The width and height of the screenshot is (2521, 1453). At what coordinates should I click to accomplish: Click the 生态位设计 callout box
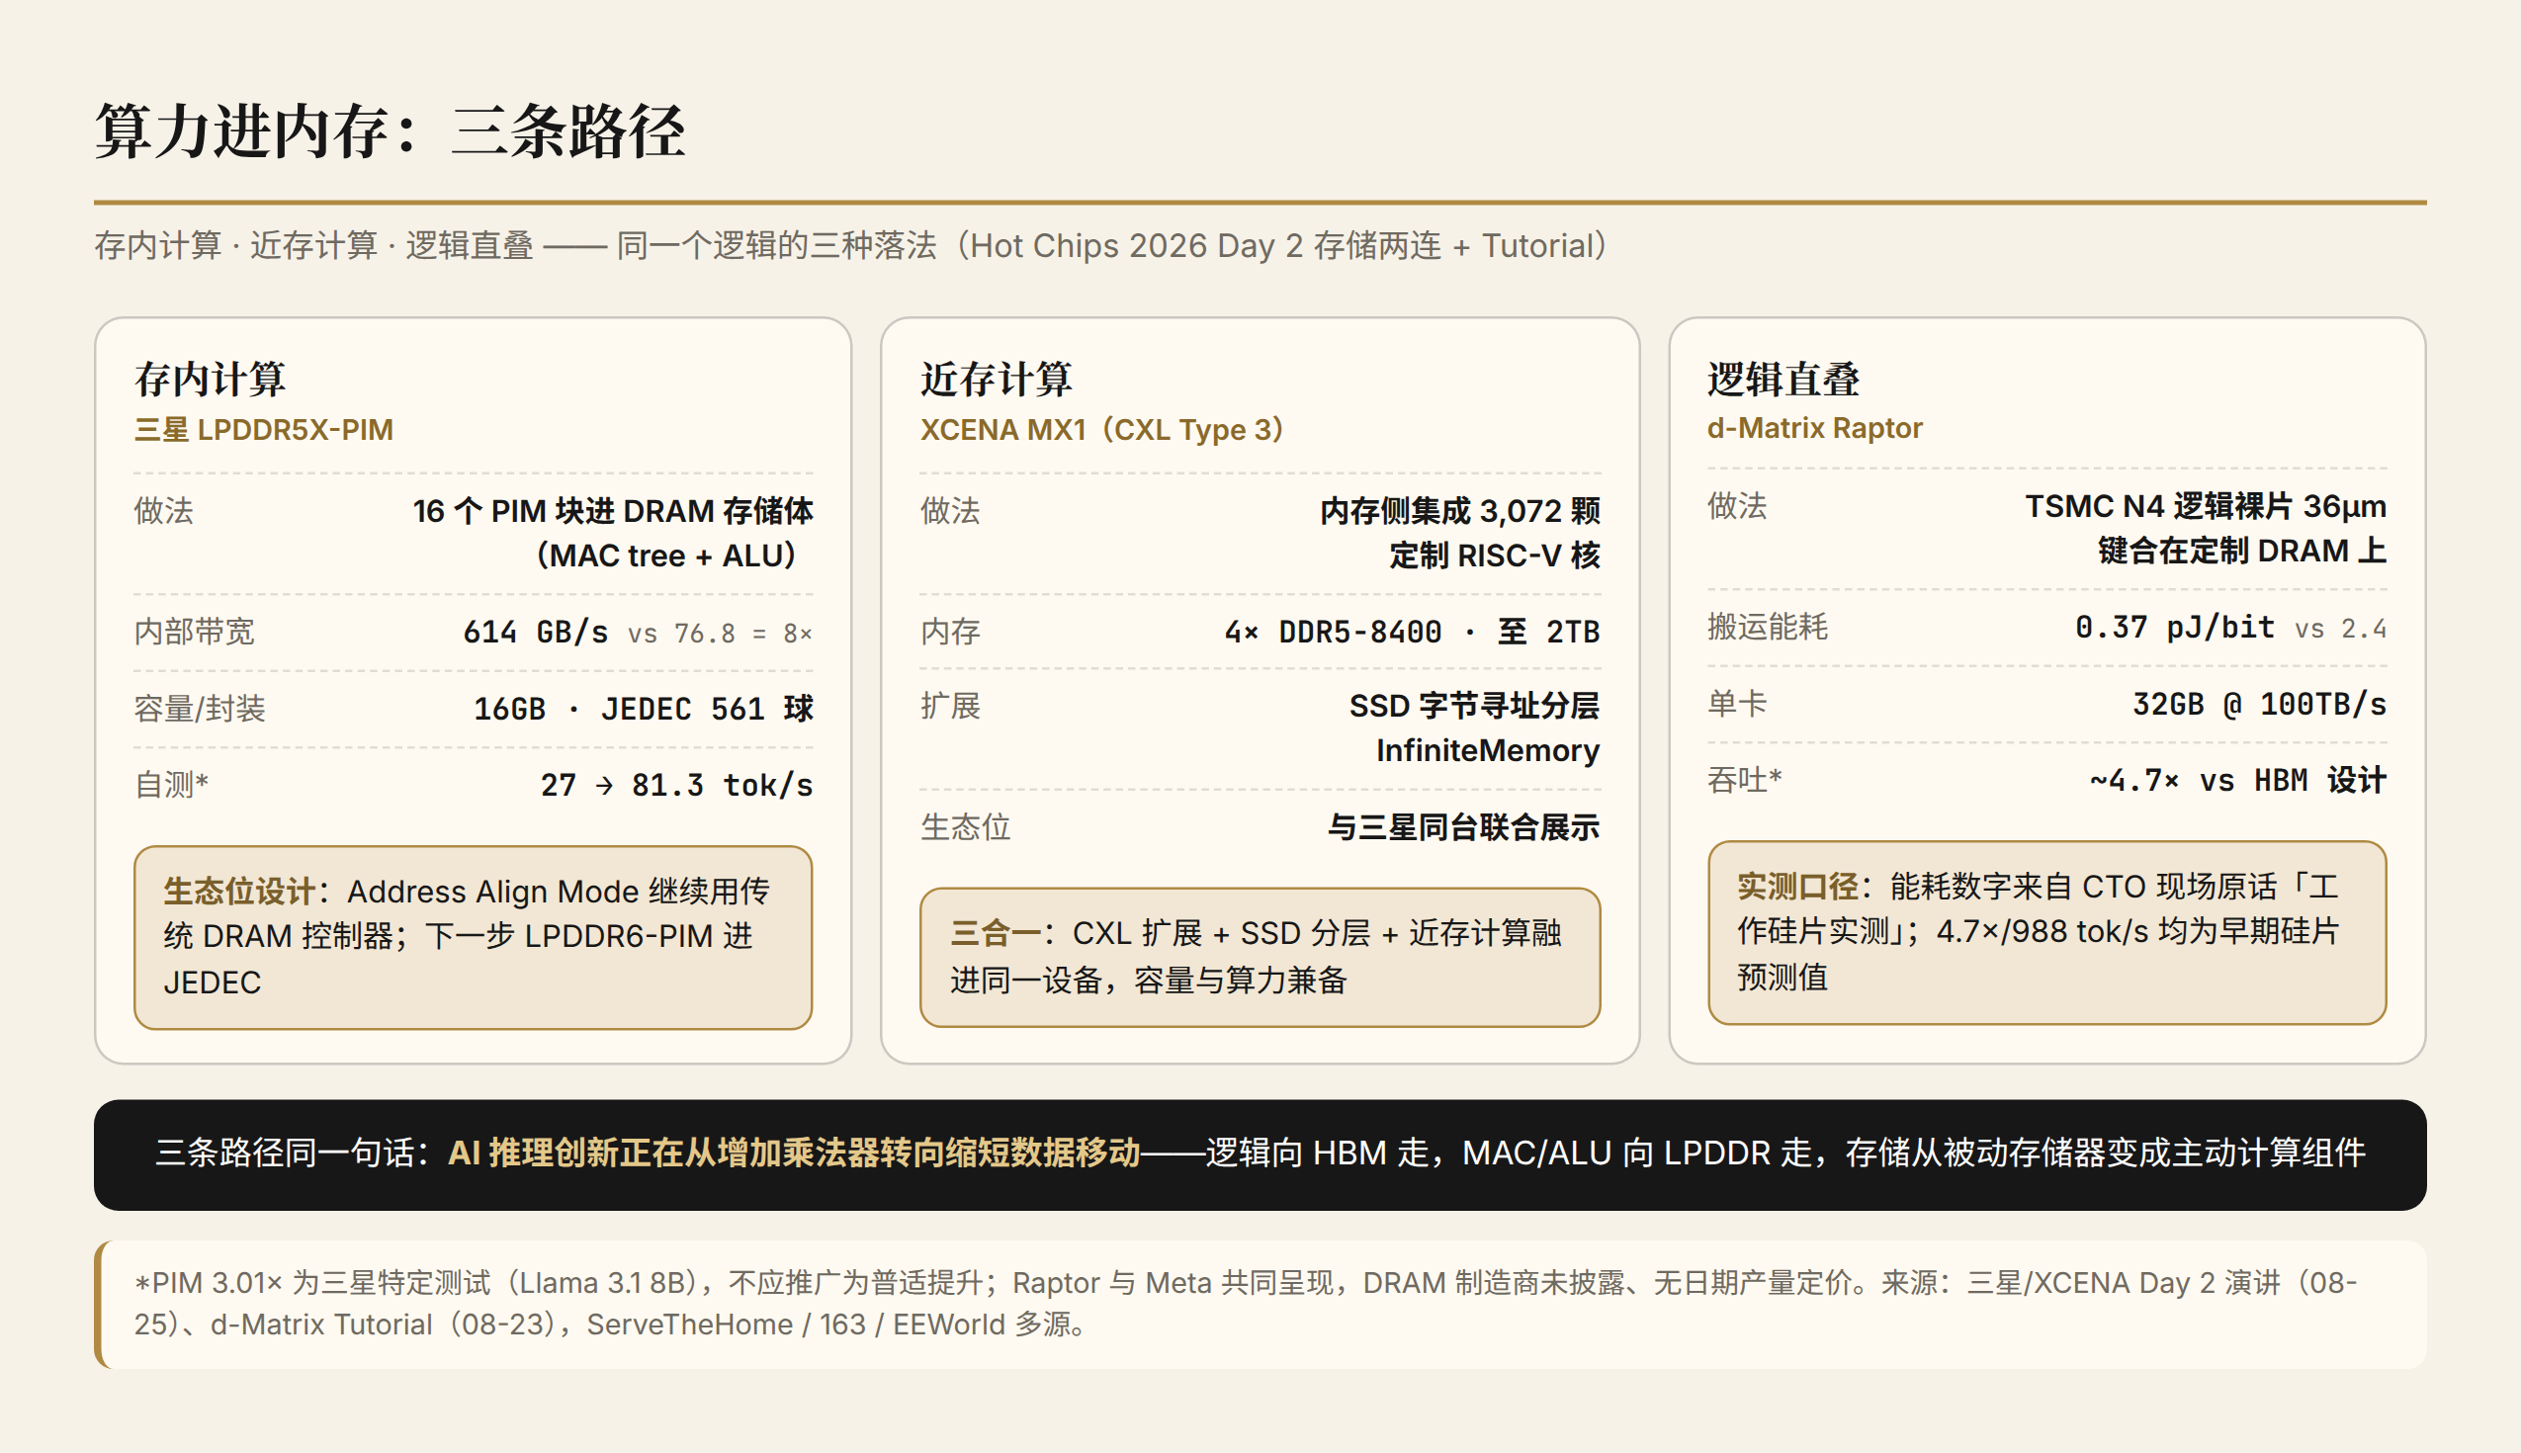coord(474,937)
